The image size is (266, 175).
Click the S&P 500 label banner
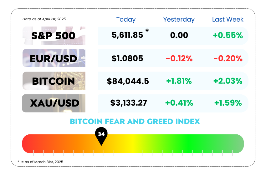pos(54,36)
